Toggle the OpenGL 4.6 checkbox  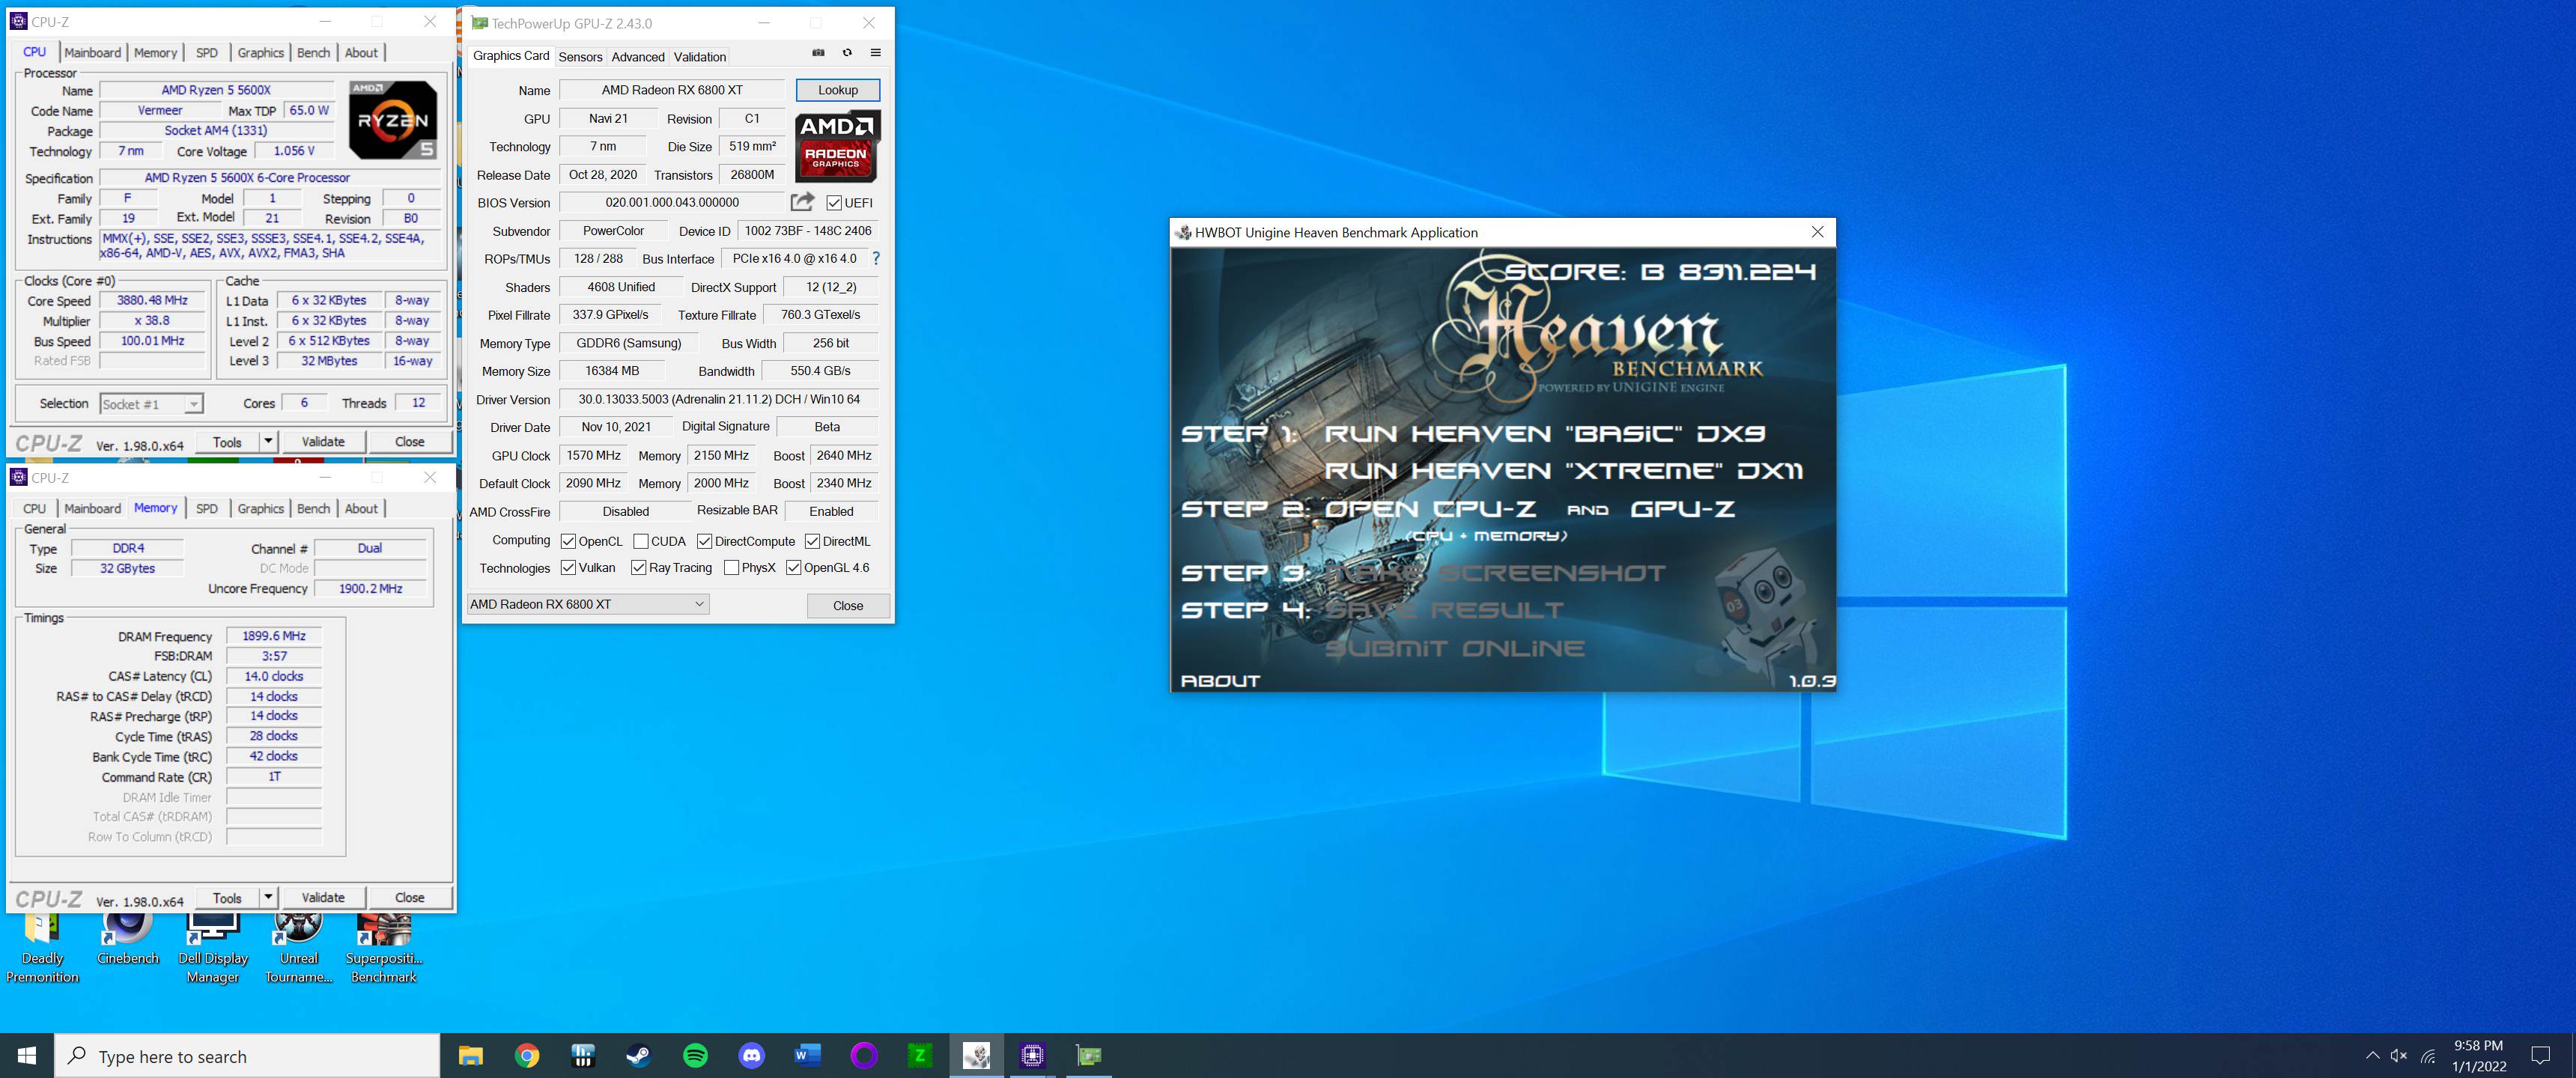[793, 567]
